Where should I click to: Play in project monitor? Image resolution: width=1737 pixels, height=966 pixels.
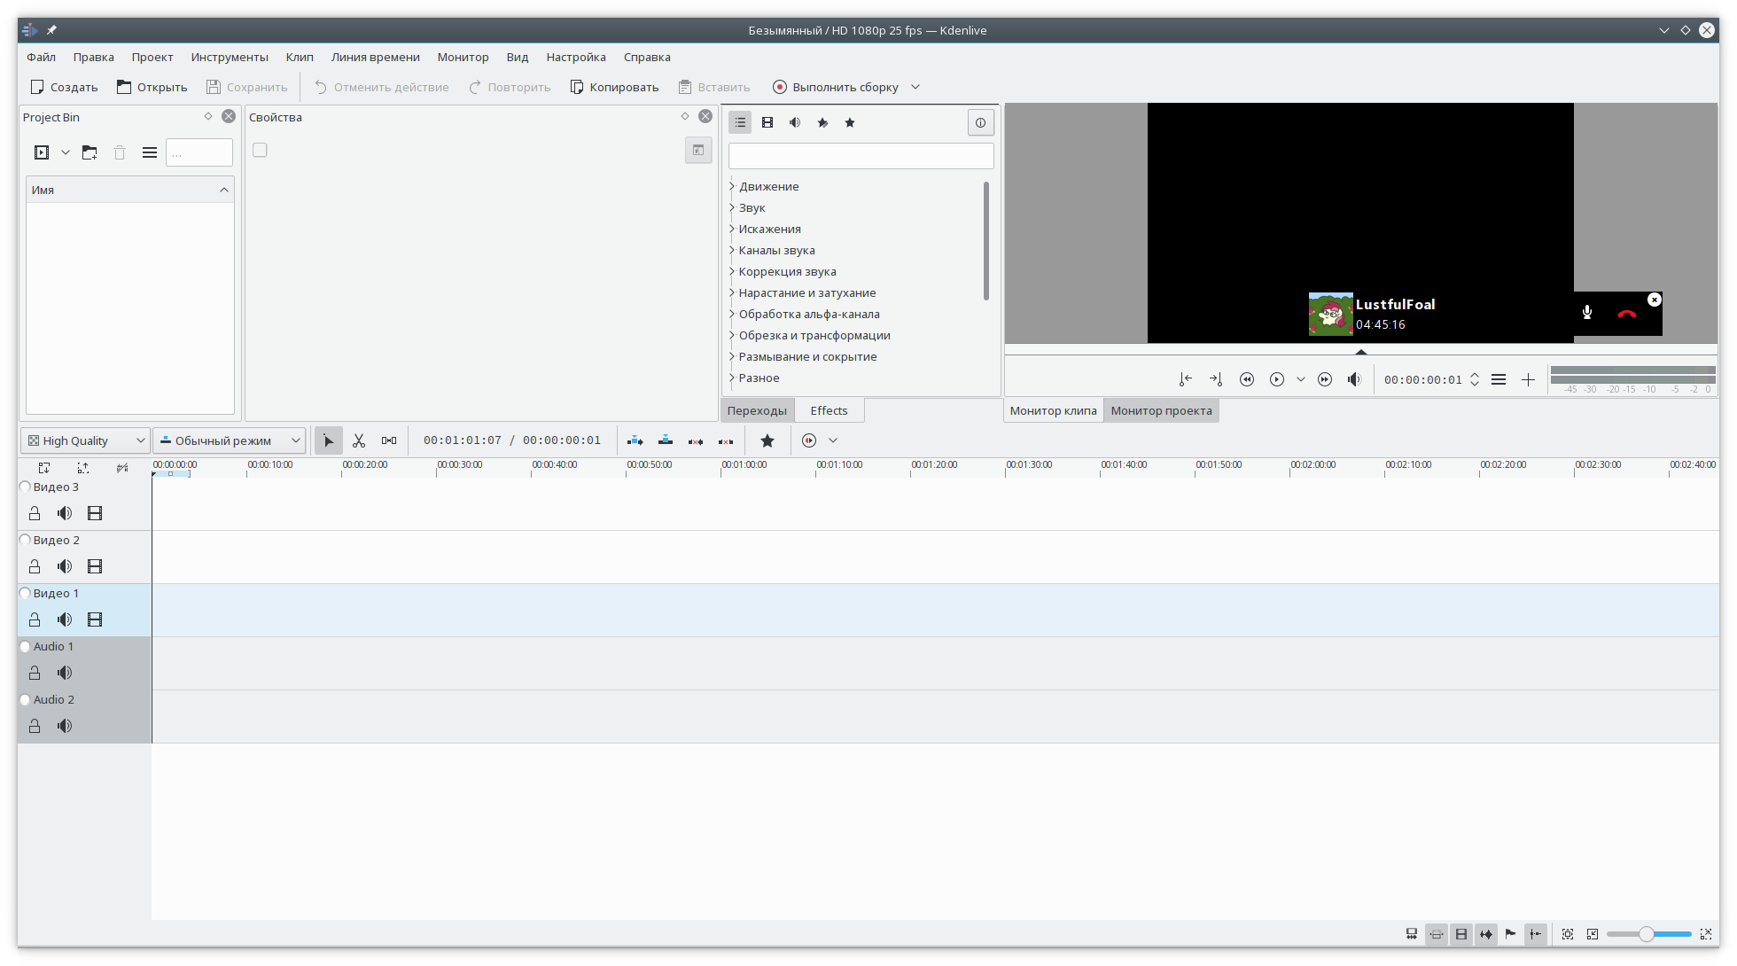[1277, 379]
